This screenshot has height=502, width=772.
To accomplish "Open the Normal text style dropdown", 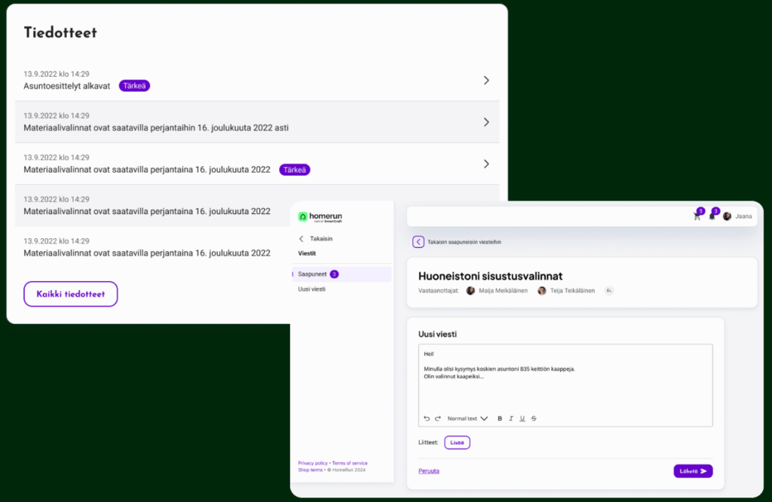I will point(467,418).
